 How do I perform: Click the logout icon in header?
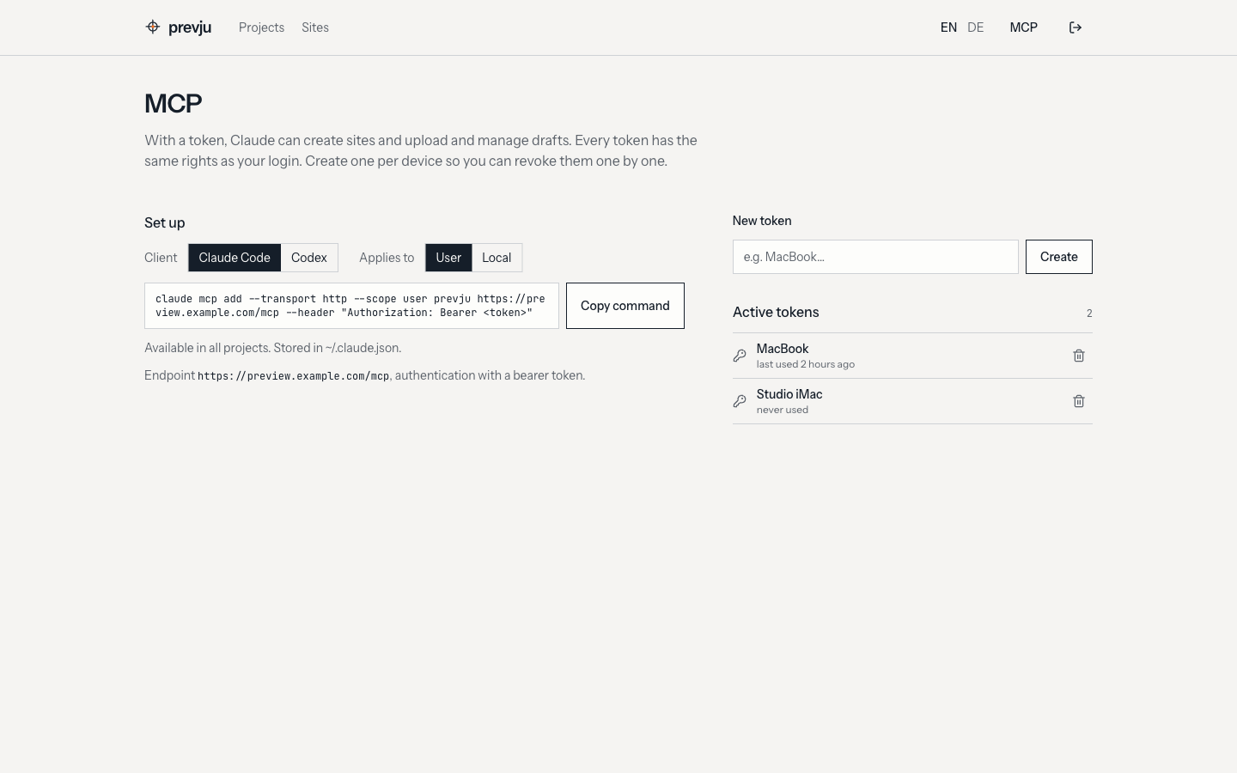pos(1076,27)
